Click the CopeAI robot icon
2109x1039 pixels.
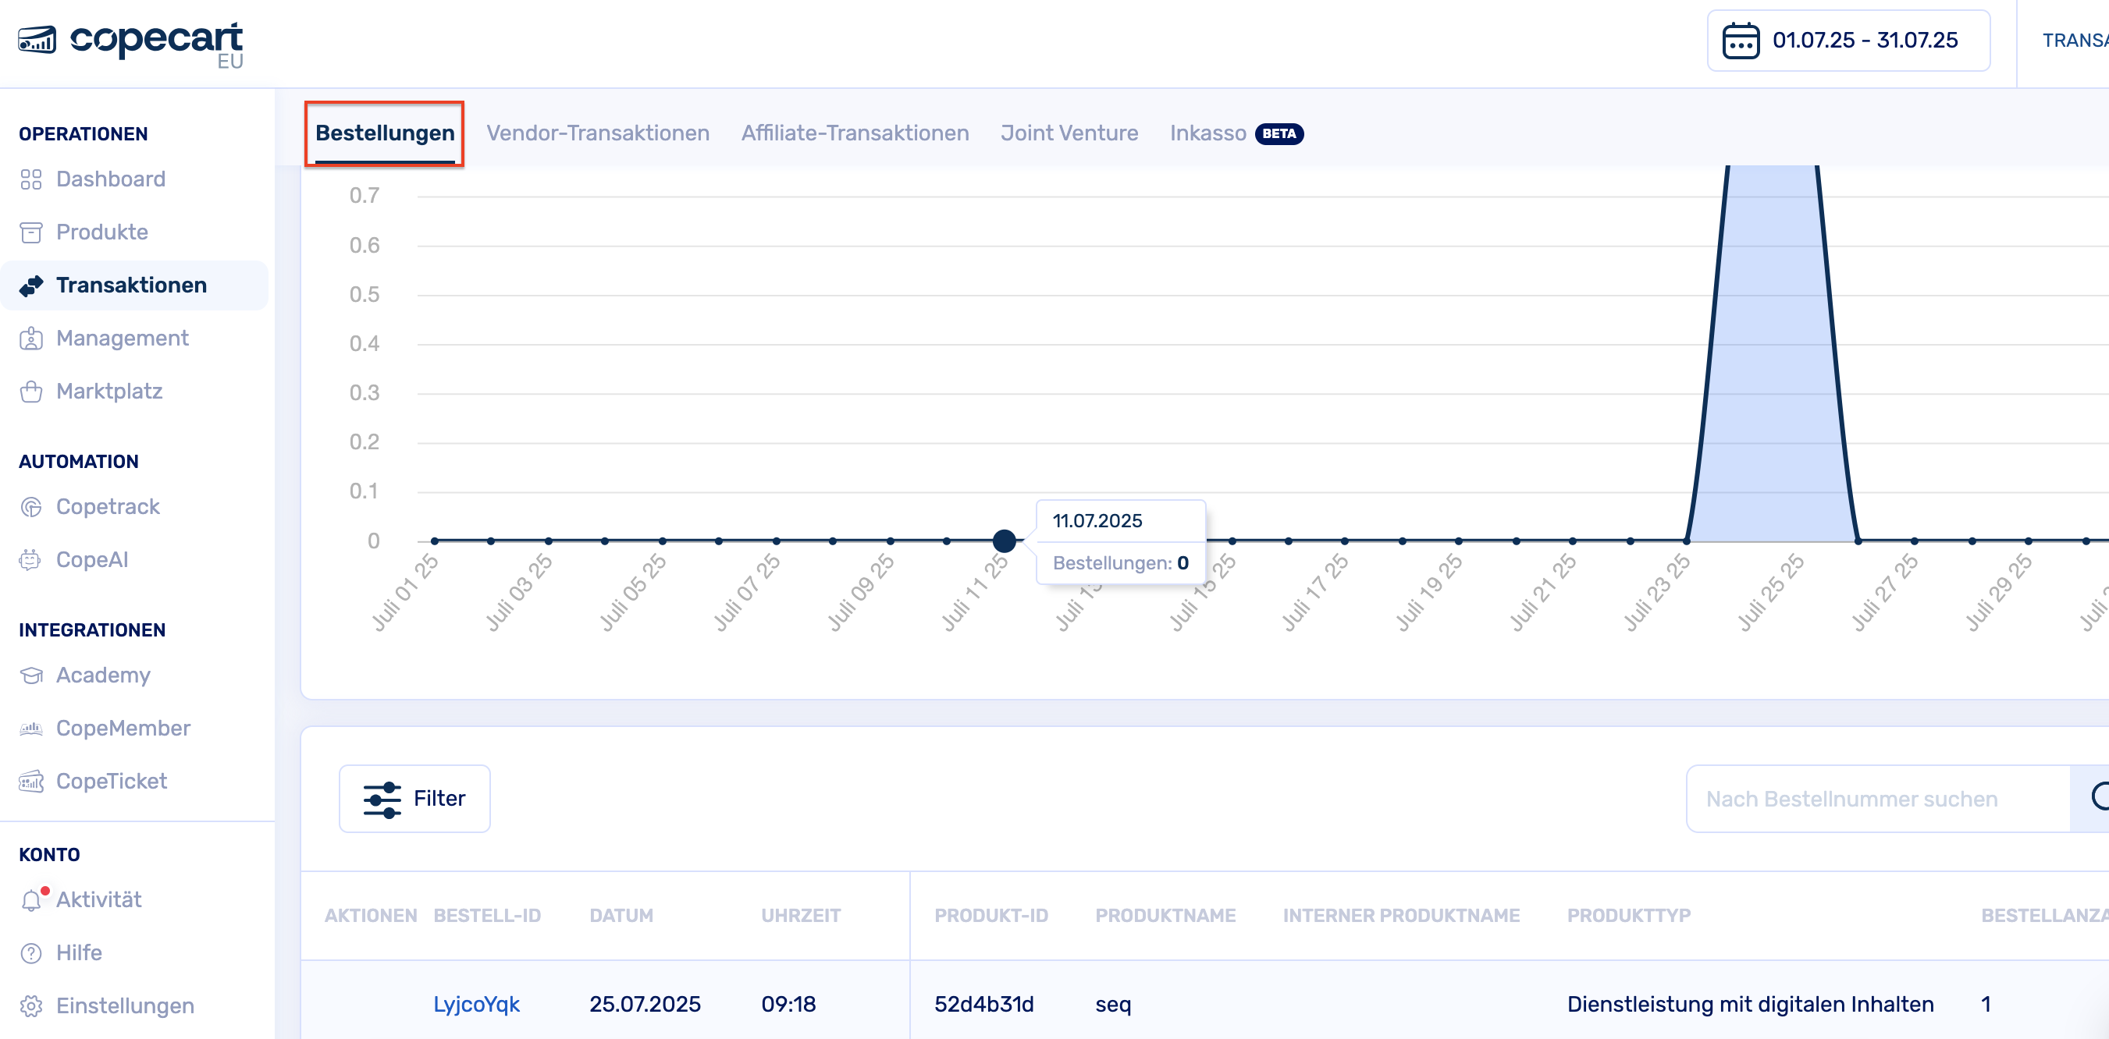pos(31,560)
